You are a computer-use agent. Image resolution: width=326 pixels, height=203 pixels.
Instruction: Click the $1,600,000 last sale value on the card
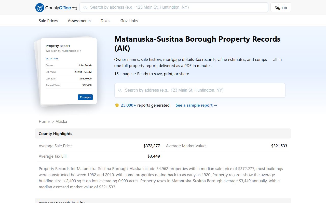[x=86, y=78]
